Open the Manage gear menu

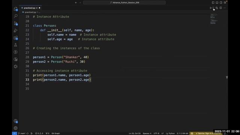(x=16, y=128)
